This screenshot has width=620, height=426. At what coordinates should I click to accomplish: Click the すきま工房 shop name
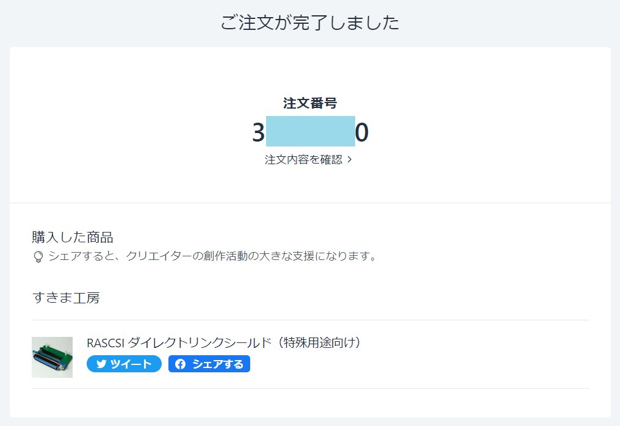pos(66,297)
